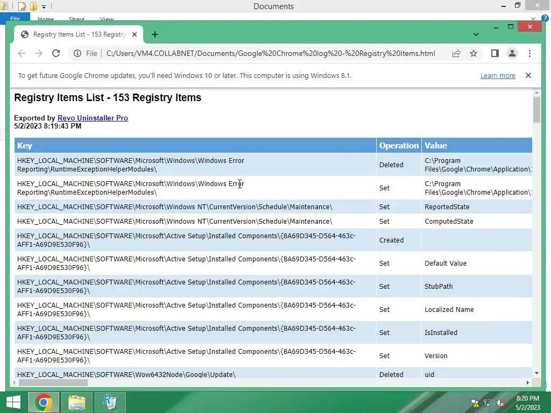Viewport: 551px width, 413px height.
Task: Click the New folder icon in the Documents title bar
Action: pyautogui.click(x=33, y=6)
